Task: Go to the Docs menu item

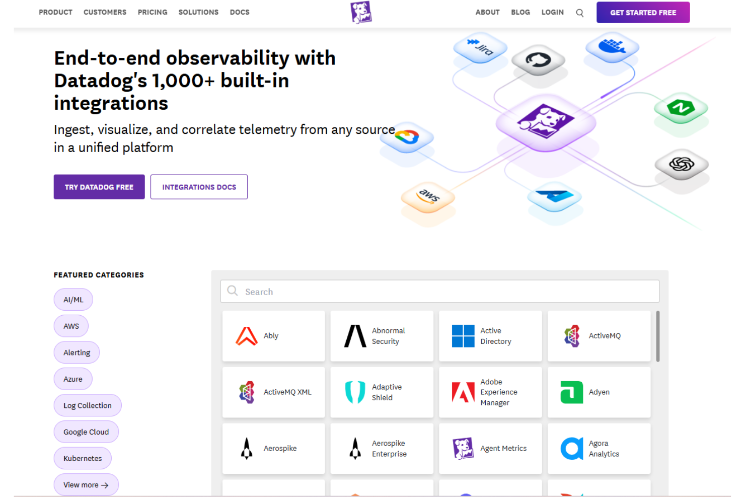Action: (x=240, y=12)
